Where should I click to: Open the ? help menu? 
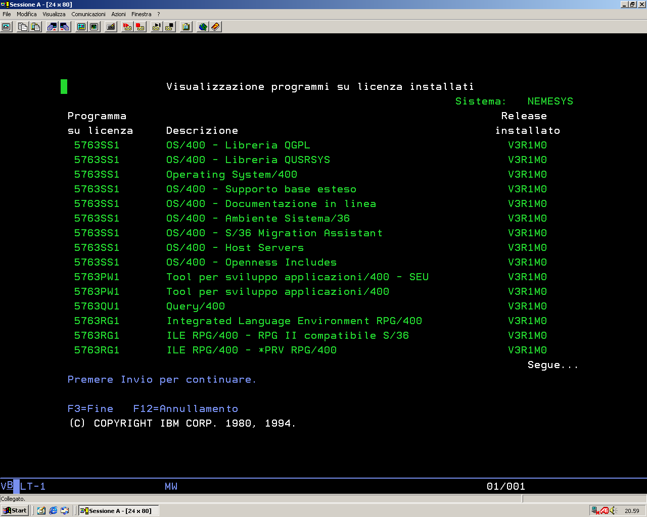coord(159,14)
